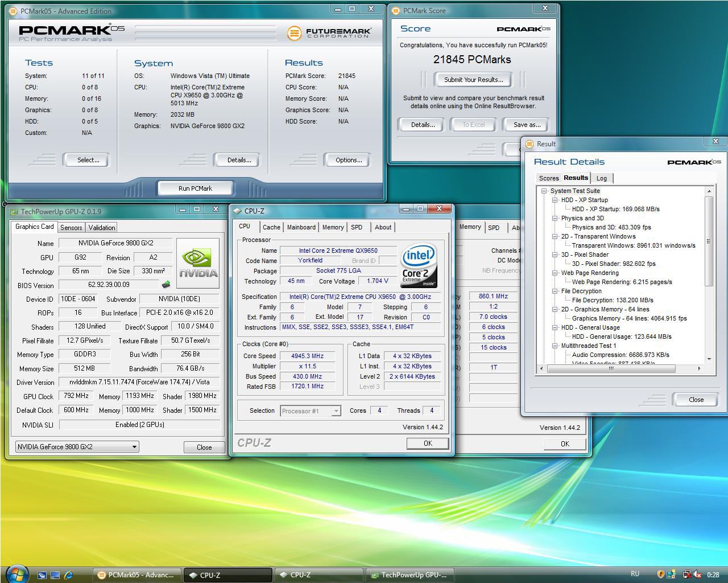Click the security shield tray icon
This screenshot has width=728, height=583.
coord(660,574)
